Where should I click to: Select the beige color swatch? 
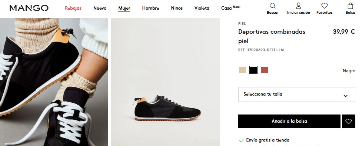coord(242,70)
